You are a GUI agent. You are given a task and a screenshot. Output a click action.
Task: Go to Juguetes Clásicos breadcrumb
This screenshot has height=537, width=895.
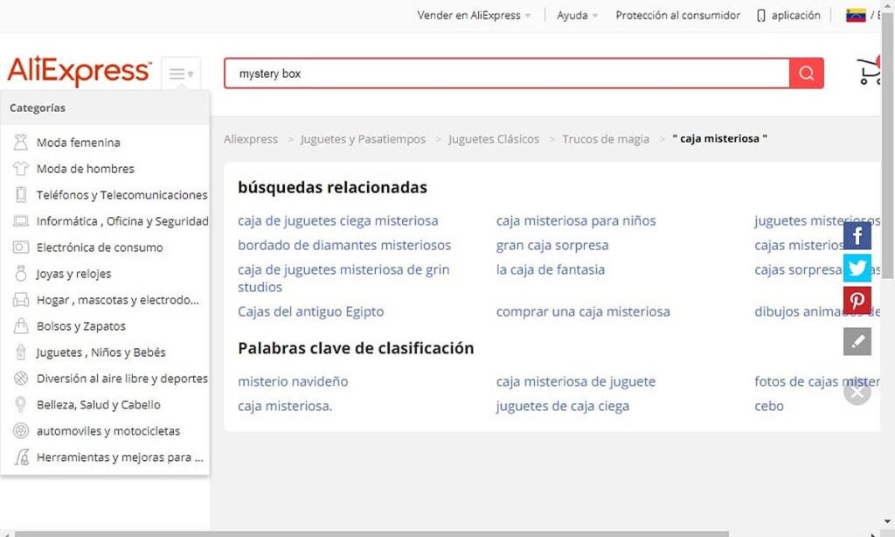click(494, 139)
